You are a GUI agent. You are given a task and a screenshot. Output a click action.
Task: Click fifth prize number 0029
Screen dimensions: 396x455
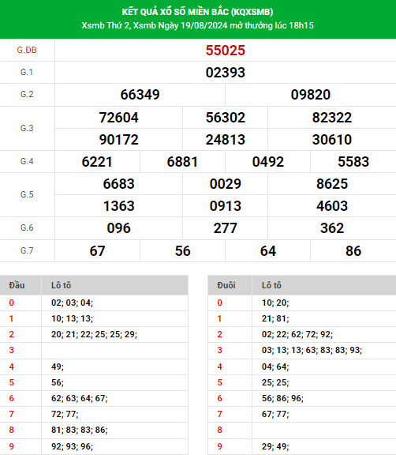point(226,184)
